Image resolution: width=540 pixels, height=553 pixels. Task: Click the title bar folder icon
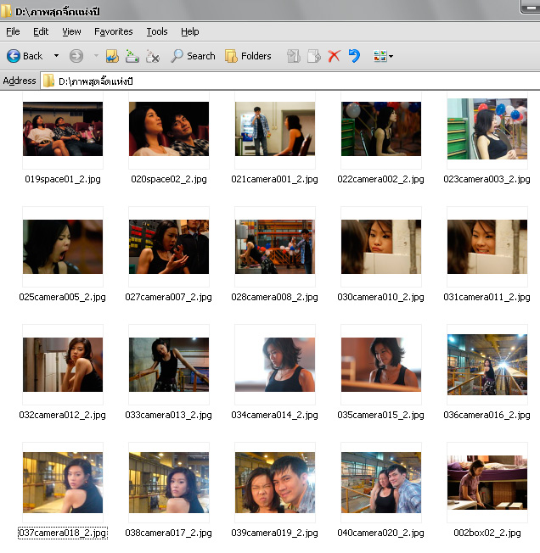click(6, 11)
